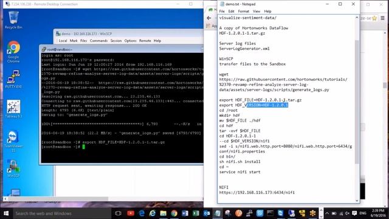Open the taskbar clock and date

click(377, 214)
